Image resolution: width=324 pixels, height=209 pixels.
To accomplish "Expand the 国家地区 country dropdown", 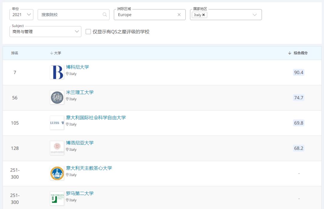I will pyautogui.click(x=255, y=15).
